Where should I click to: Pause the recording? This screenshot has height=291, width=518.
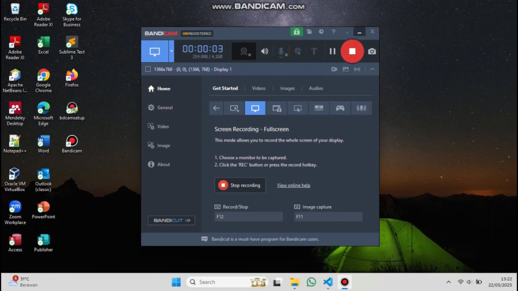tap(332, 52)
